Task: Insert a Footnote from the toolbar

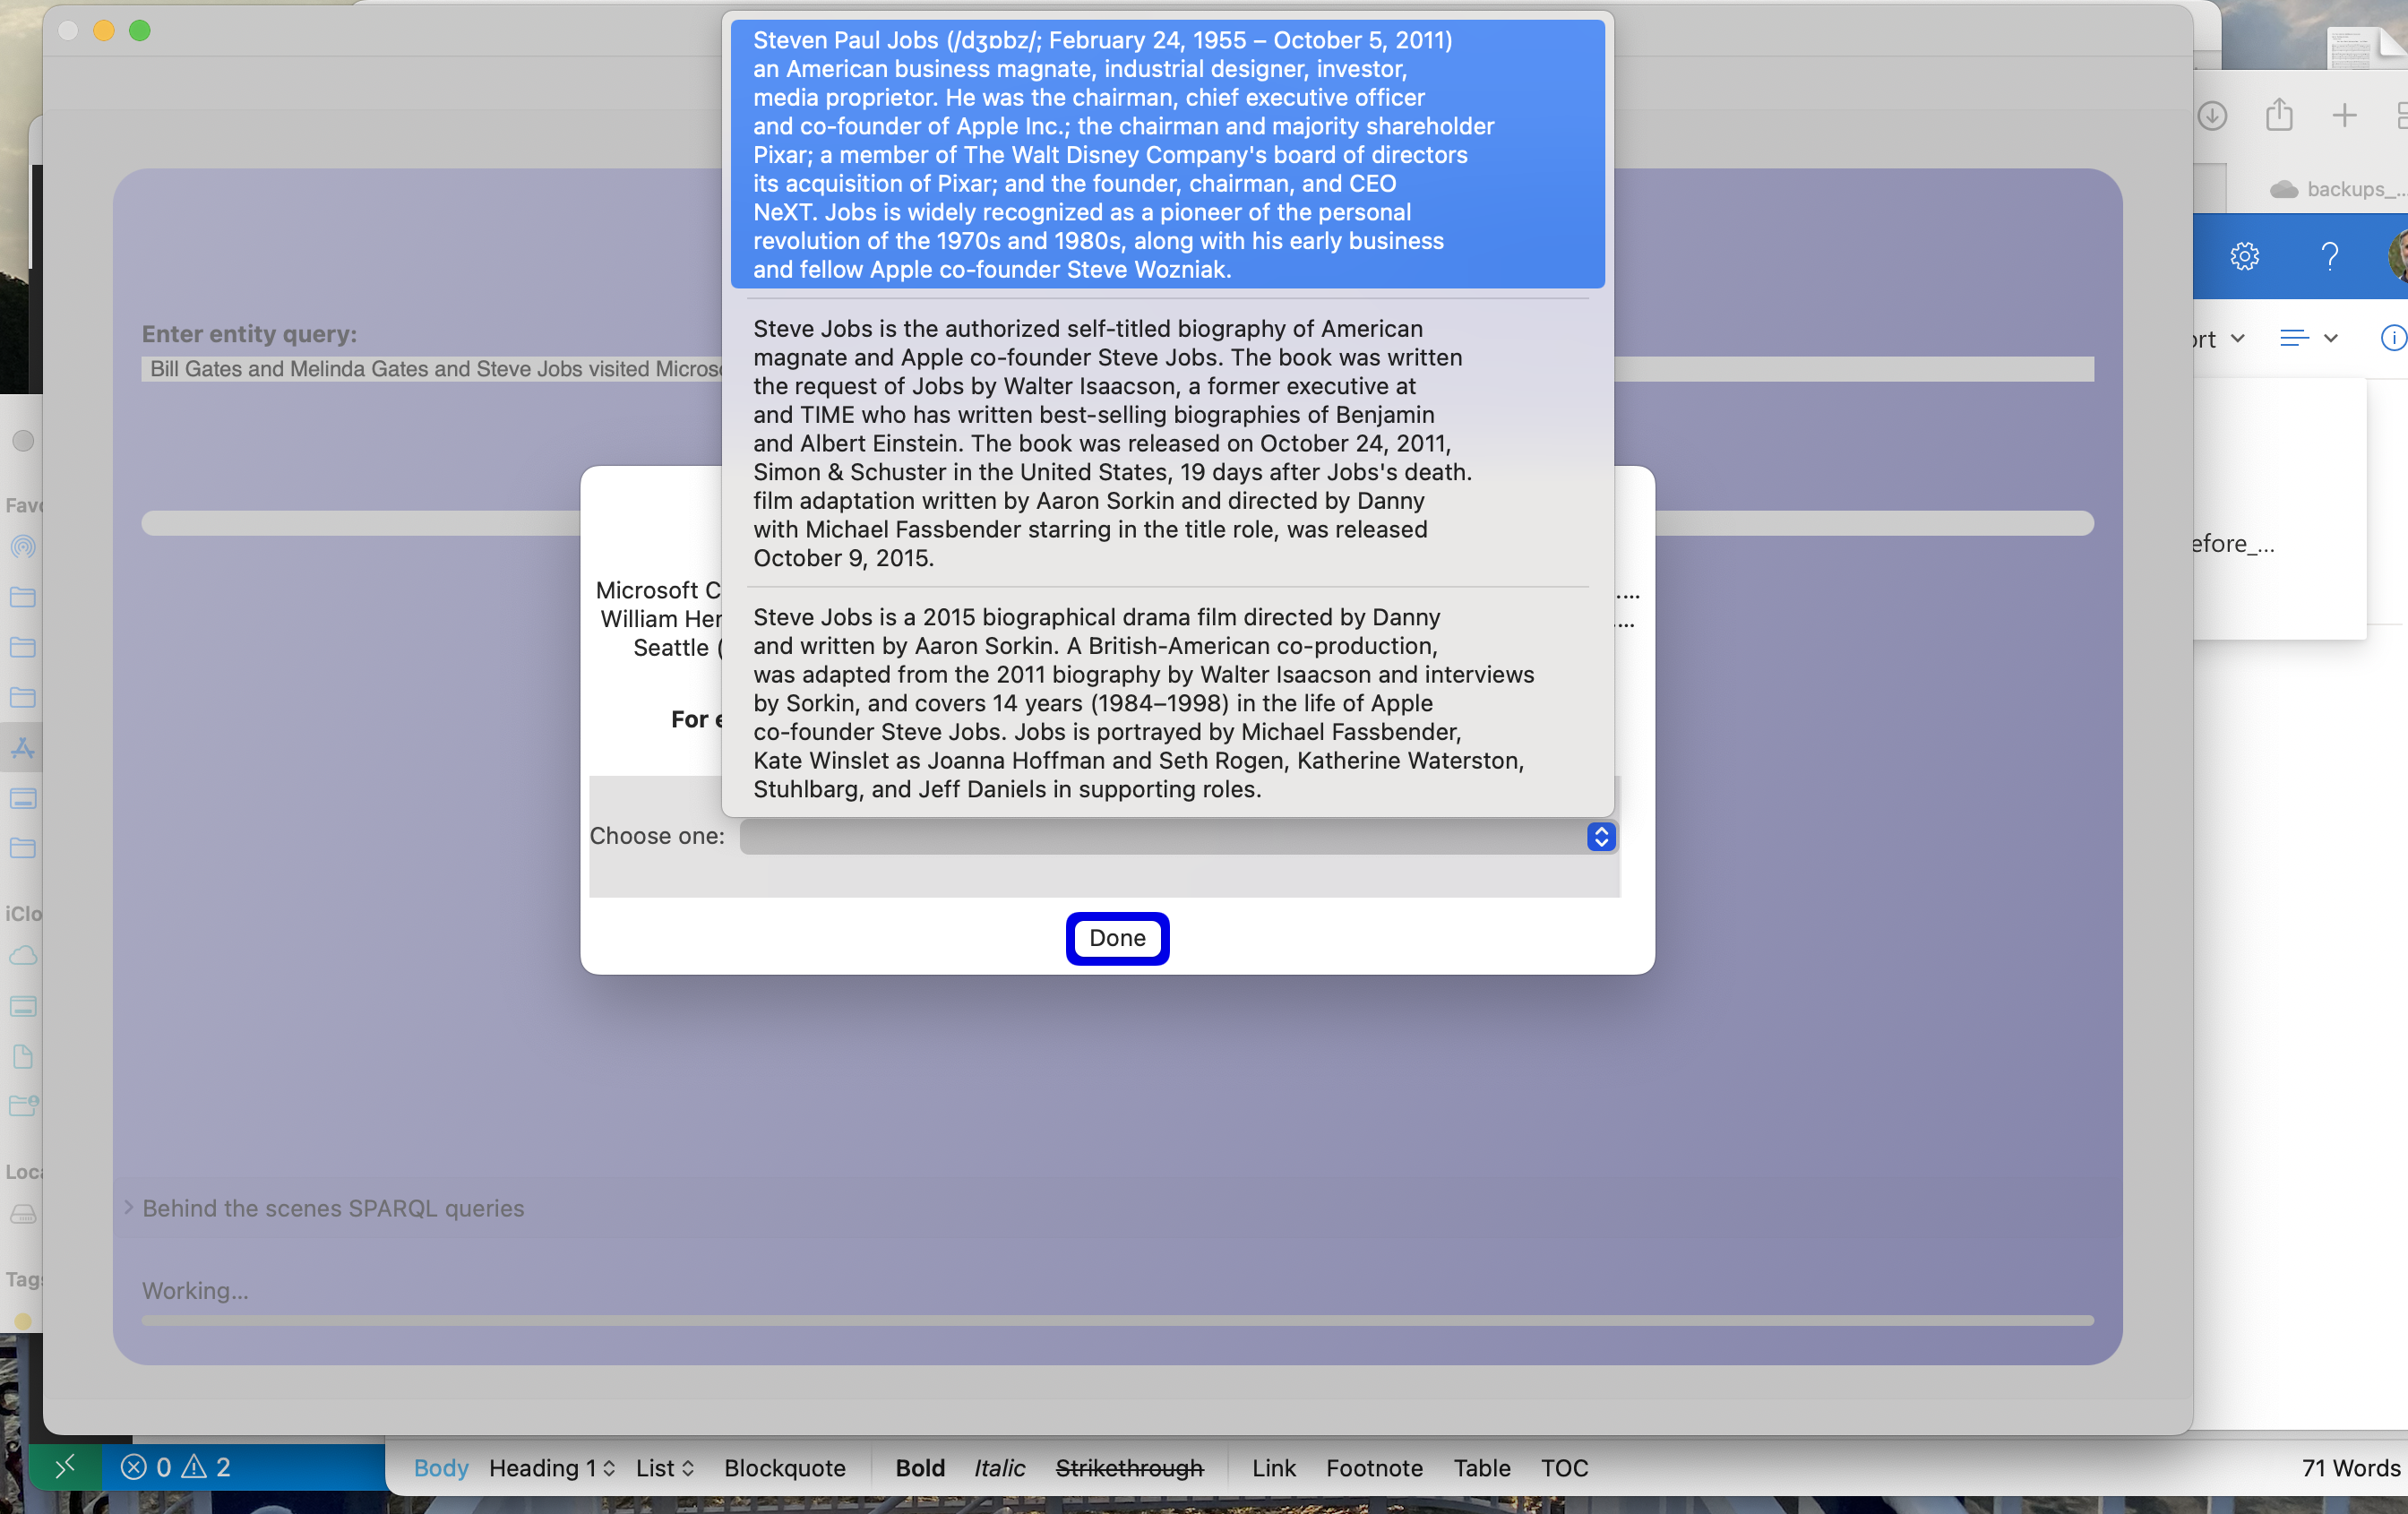Action: (x=1374, y=1468)
